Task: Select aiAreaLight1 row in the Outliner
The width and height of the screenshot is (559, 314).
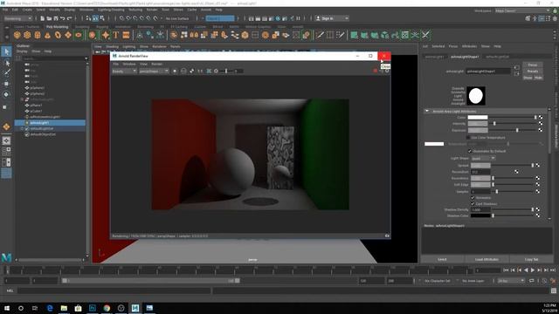Action: pos(50,123)
